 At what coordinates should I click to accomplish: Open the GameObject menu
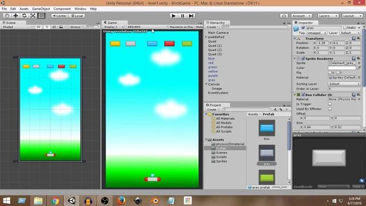pyautogui.click(x=41, y=9)
